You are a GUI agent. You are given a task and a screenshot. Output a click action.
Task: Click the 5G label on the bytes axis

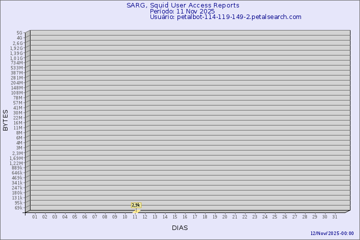(19, 33)
